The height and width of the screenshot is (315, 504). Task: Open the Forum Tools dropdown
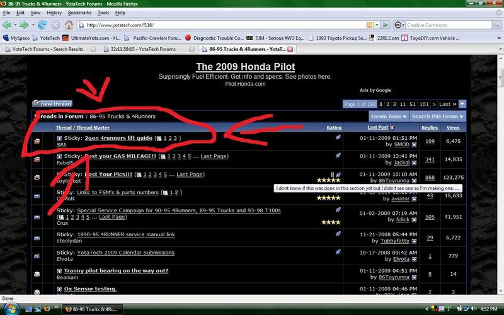389,117
